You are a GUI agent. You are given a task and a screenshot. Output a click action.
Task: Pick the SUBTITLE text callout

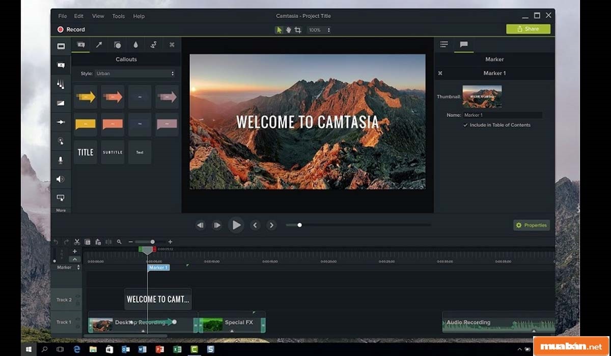pyautogui.click(x=113, y=152)
